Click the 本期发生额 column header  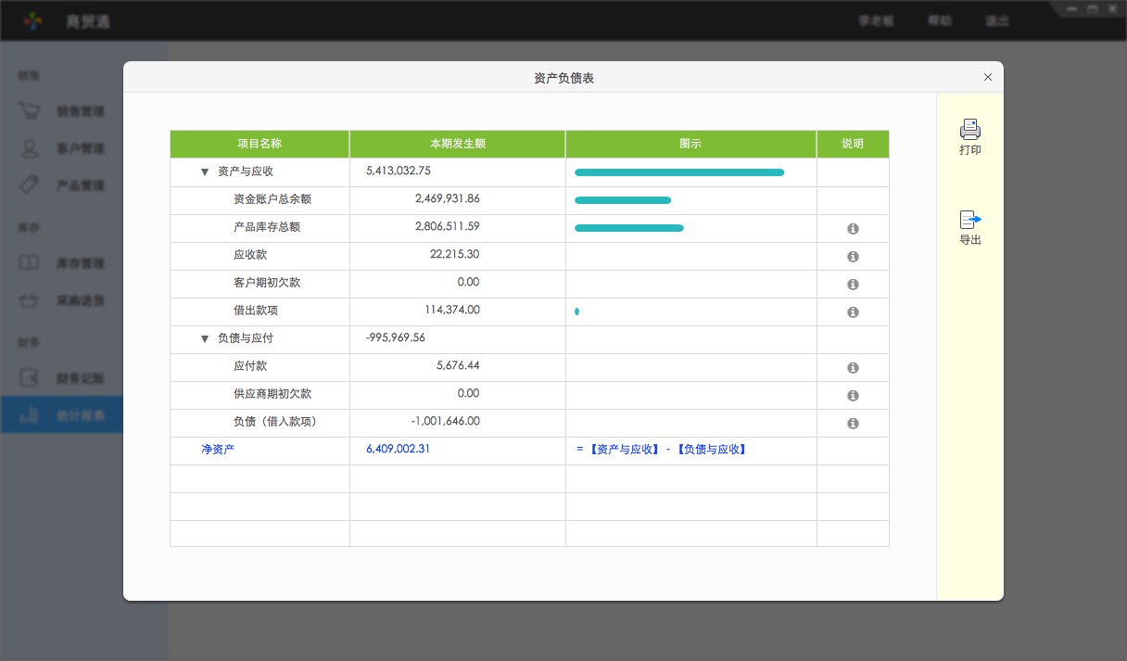457,144
